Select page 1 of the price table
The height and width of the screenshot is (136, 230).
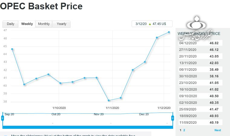pos(181,130)
